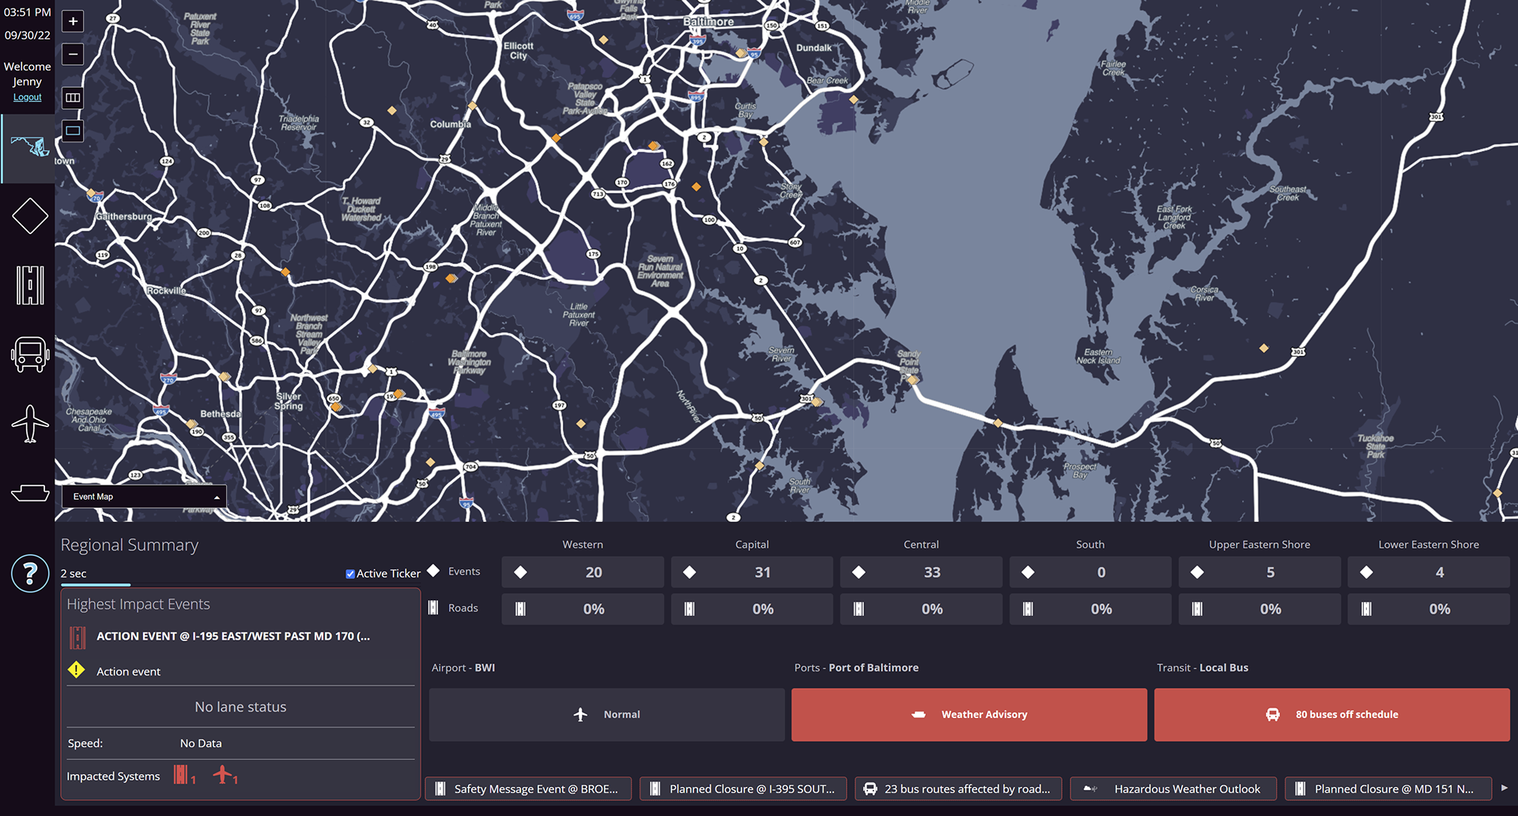Select Central region events count 33
Viewport: 1518px width, 816px height.
pos(921,572)
